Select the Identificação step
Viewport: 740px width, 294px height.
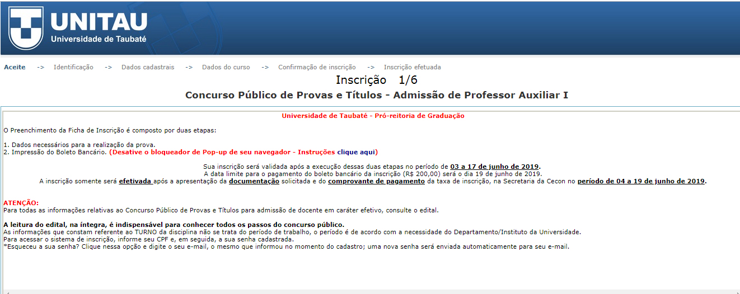[73, 67]
